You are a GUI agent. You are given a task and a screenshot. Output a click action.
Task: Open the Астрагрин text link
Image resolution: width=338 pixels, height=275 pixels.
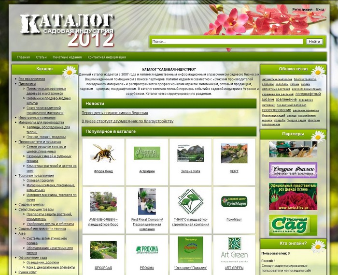pos(147,171)
